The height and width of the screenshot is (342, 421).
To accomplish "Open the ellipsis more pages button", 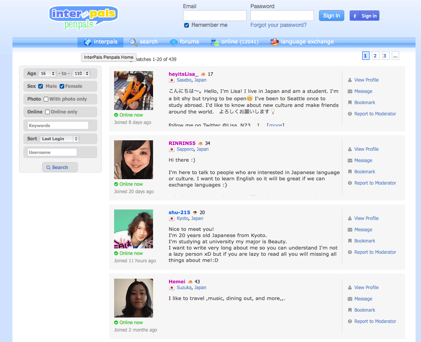I will (395, 56).
